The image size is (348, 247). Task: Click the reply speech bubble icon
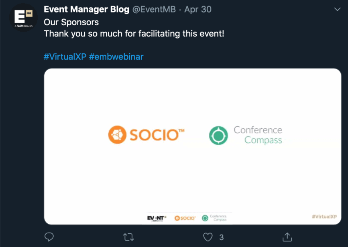(49, 237)
